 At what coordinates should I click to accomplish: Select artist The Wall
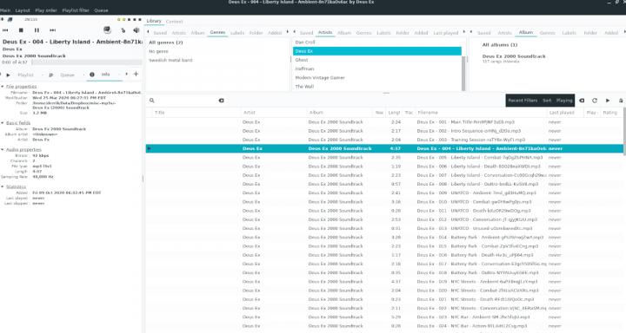pyautogui.click(x=376, y=87)
